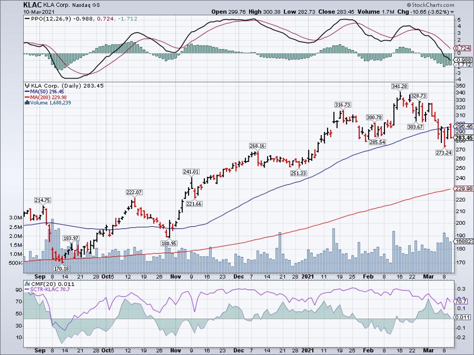Click the 303.67 low annotation
The width and height of the screenshot is (474, 355).
(415, 127)
